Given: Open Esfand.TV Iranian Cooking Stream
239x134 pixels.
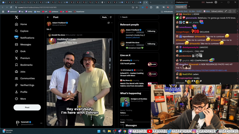Looking at the screenshot, I should [139, 73].
